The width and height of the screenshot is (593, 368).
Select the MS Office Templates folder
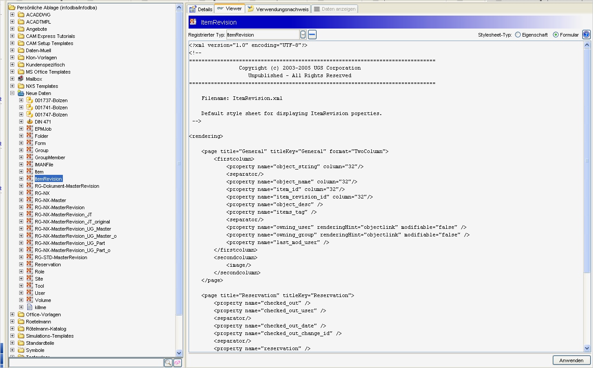(x=48, y=72)
